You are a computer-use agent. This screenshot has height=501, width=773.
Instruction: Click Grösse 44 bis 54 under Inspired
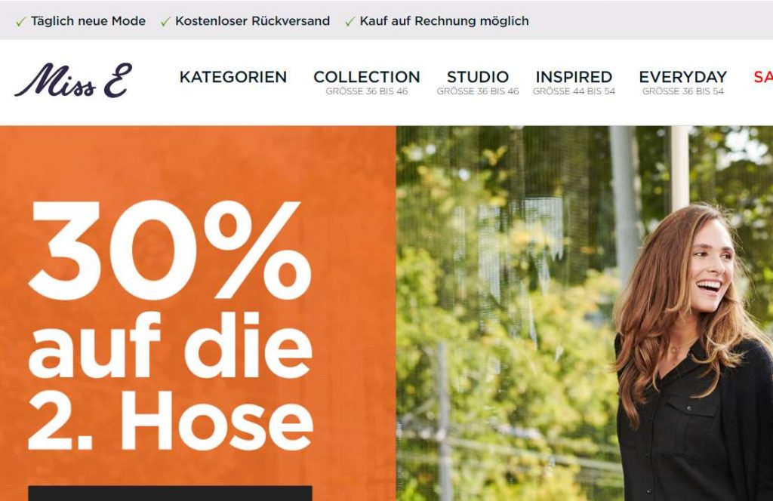tap(574, 91)
